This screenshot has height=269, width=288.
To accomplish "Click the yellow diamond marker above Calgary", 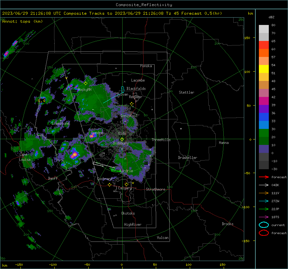I will tap(126, 184).
